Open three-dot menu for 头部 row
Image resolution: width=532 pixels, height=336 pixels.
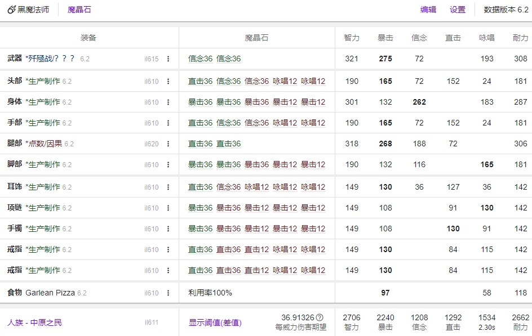click(x=168, y=82)
